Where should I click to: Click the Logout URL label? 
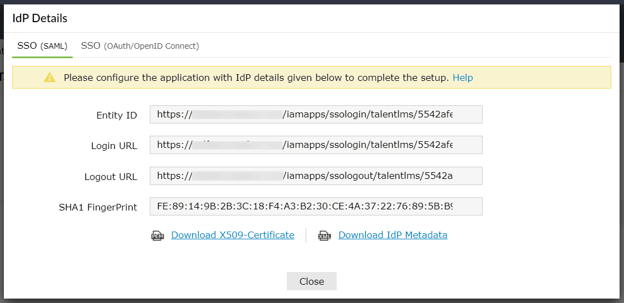(110, 177)
